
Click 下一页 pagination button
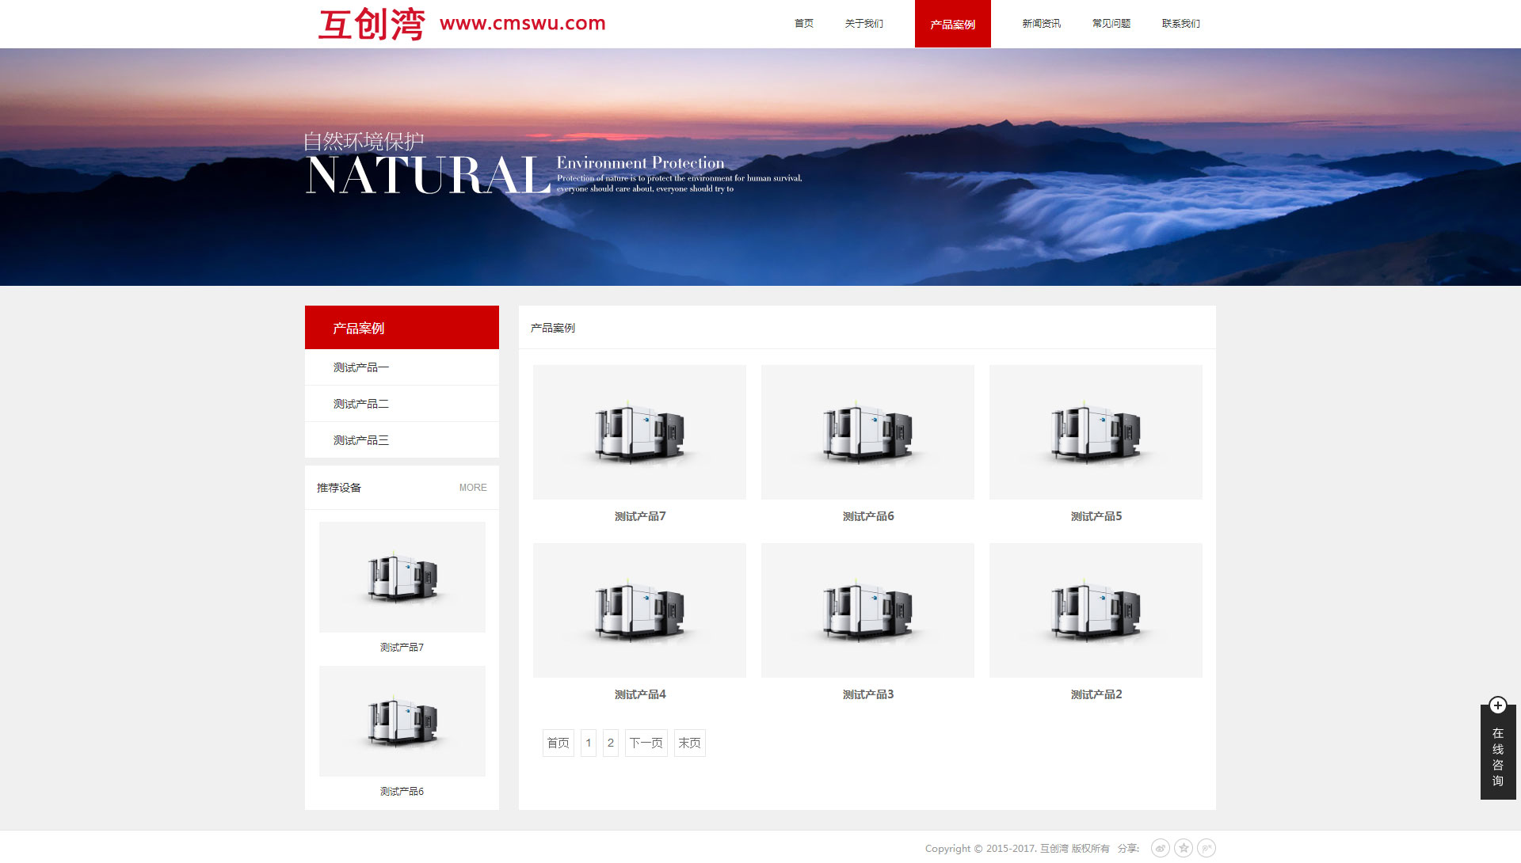(646, 743)
